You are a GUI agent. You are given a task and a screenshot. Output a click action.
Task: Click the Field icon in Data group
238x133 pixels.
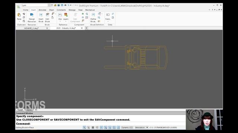[x=108, y=15]
